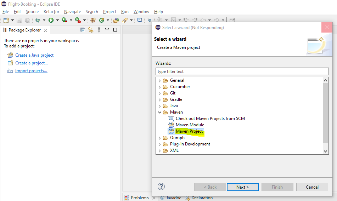This screenshot has width=337, height=201.
Task: Select the Maven Module wizard
Action: pos(190,125)
